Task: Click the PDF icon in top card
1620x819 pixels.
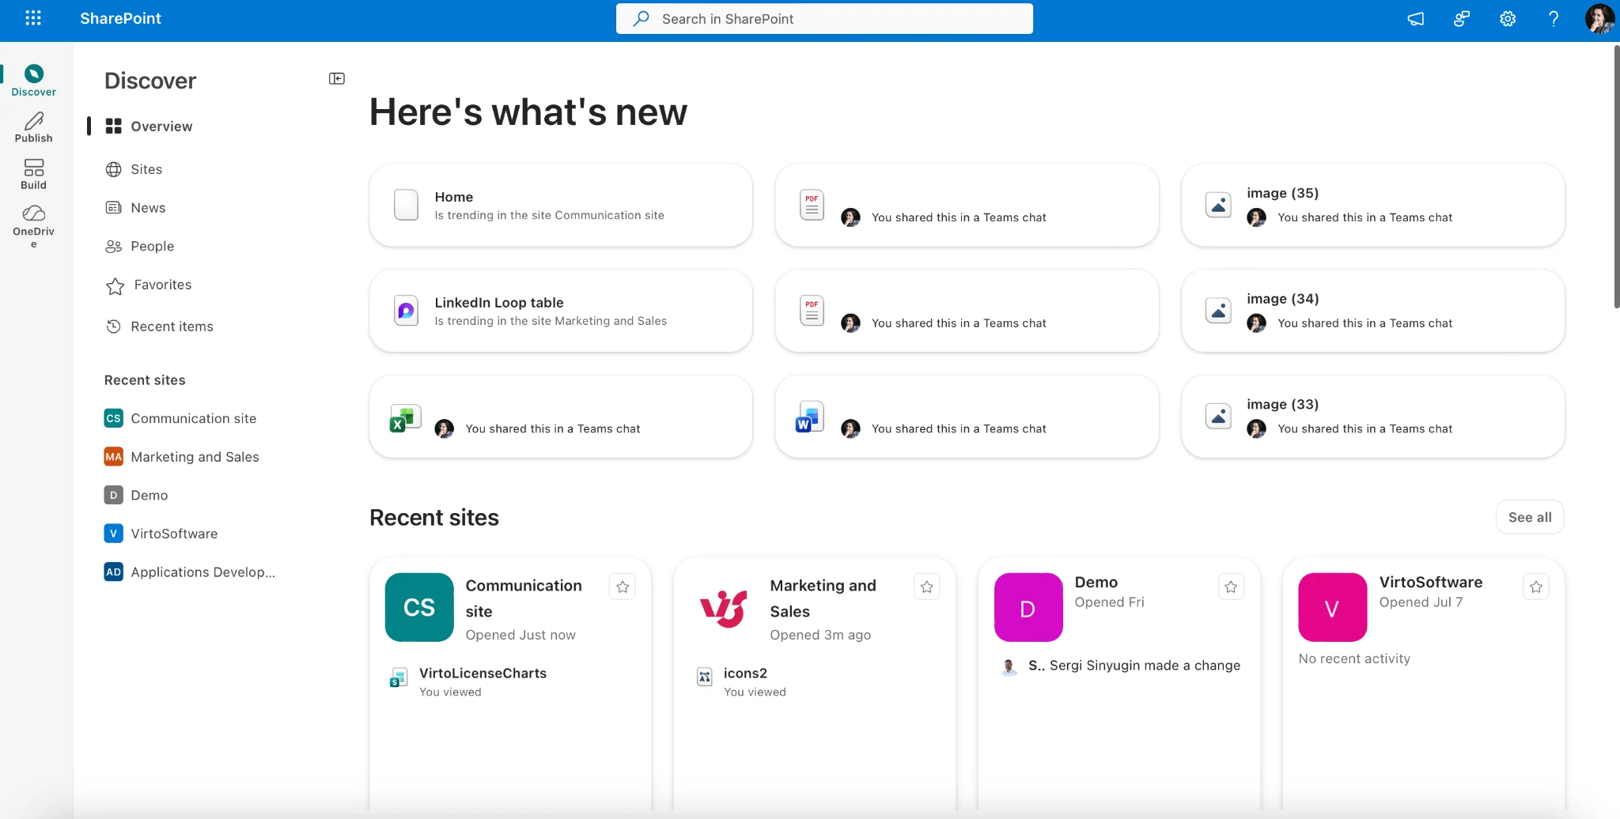Action: coord(812,205)
